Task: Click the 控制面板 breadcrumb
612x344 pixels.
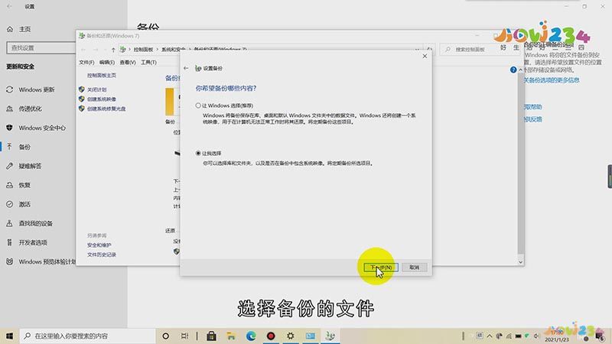Action: pyautogui.click(x=143, y=50)
